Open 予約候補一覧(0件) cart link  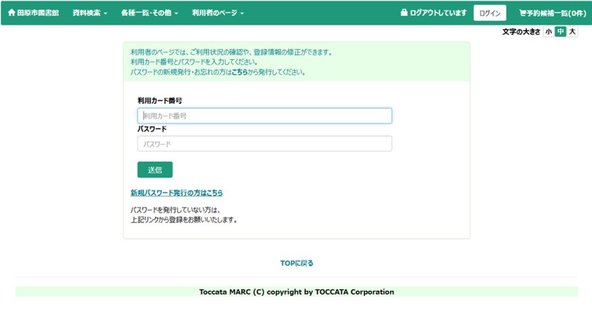pyautogui.click(x=553, y=13)
